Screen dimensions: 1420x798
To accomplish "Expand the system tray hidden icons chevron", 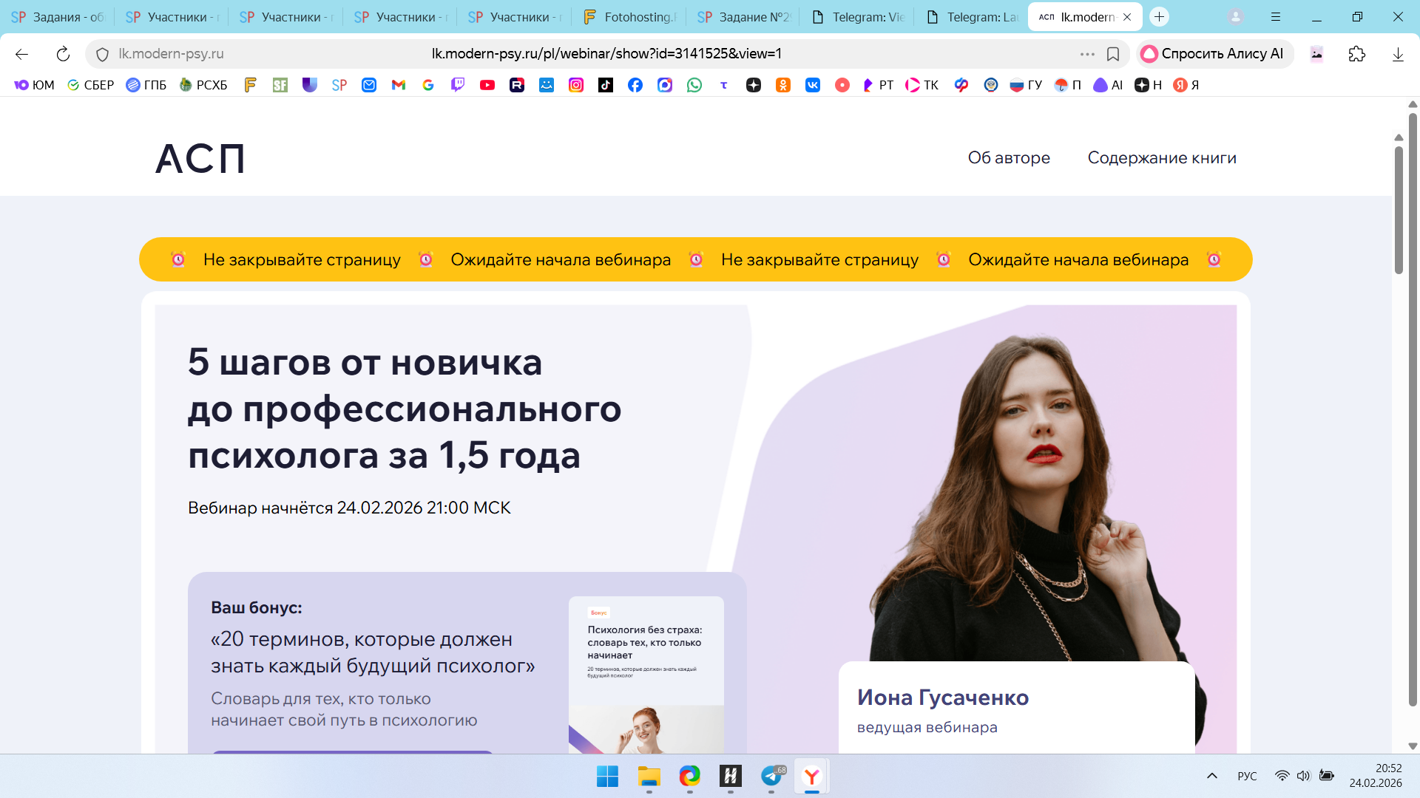I will (1212, 776).
